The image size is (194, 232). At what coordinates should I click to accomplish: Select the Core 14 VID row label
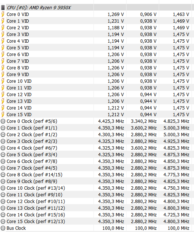19,108
